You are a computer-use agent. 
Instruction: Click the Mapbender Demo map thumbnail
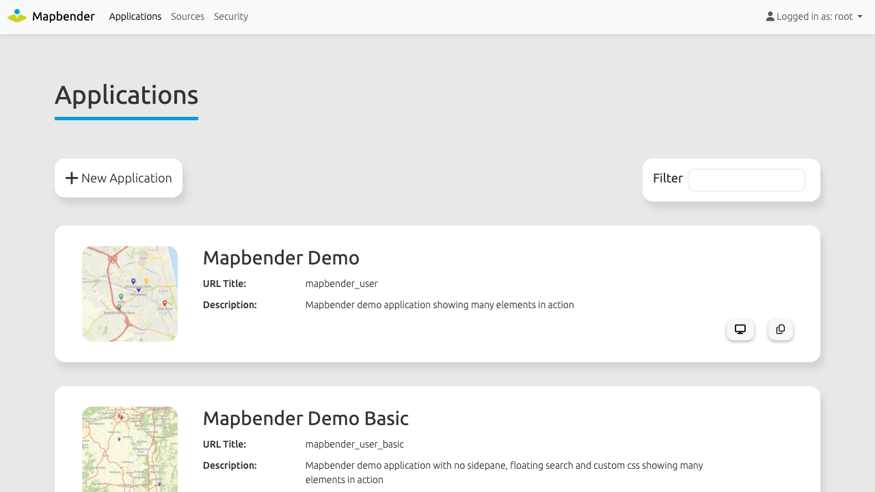click(130, 294)
